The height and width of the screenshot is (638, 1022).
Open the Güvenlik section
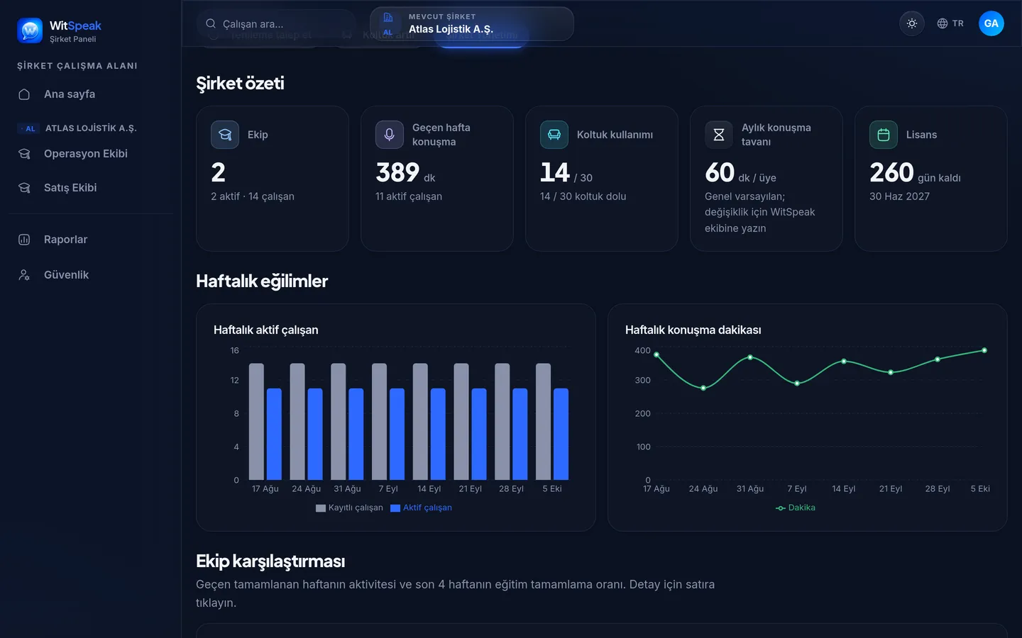pyautogui.click(x=91, y=275)
